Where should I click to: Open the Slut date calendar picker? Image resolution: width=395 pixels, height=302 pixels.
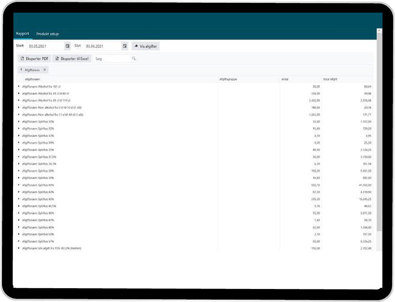(x=125, y=46)
